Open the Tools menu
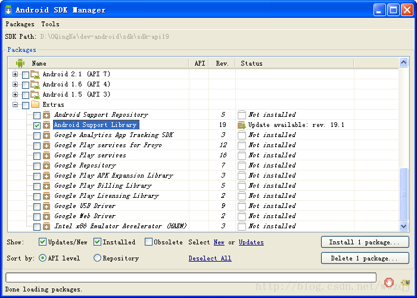Screen dimensions: 417x298 click(50, 24)
